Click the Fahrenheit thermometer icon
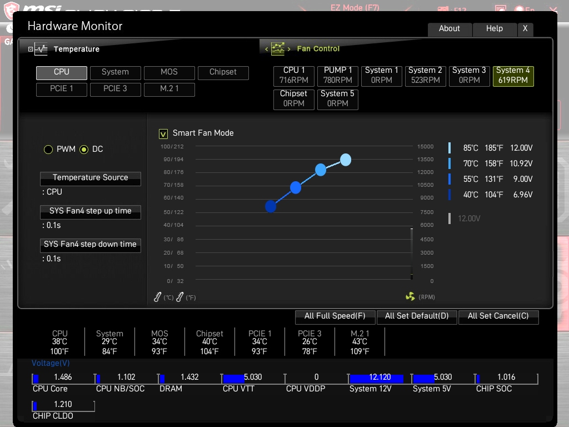Image resolution: width=569 pixels, height=427 pixels. coord(179,297)
